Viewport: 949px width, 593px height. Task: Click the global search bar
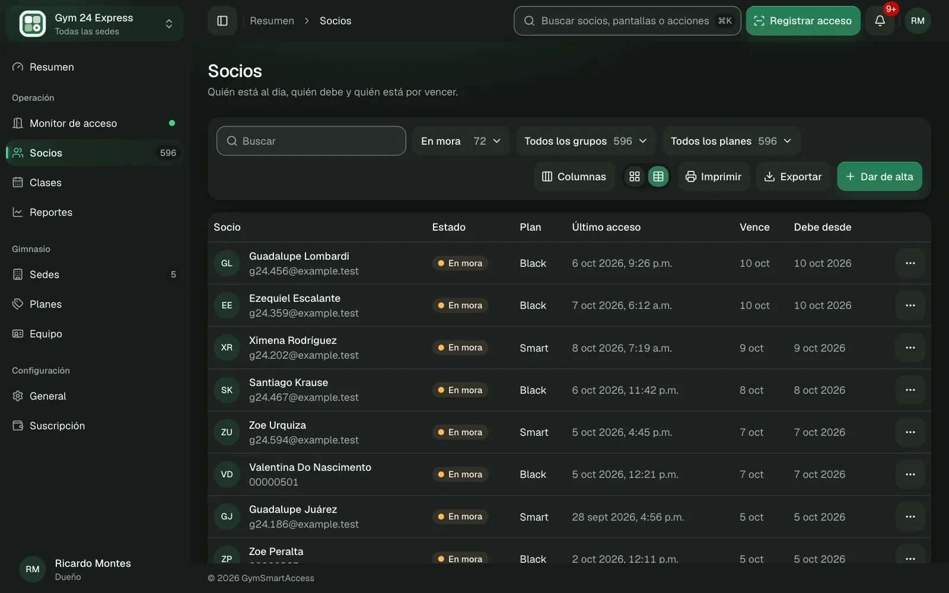click(628, 21)
